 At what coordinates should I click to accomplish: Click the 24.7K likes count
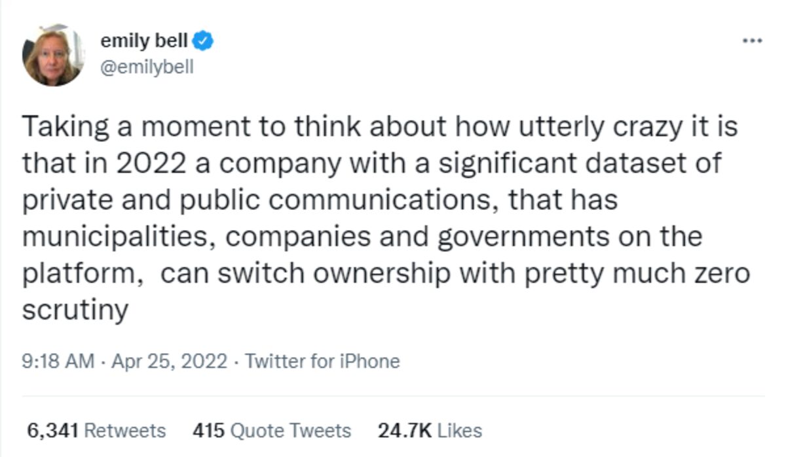pos(404,431)
